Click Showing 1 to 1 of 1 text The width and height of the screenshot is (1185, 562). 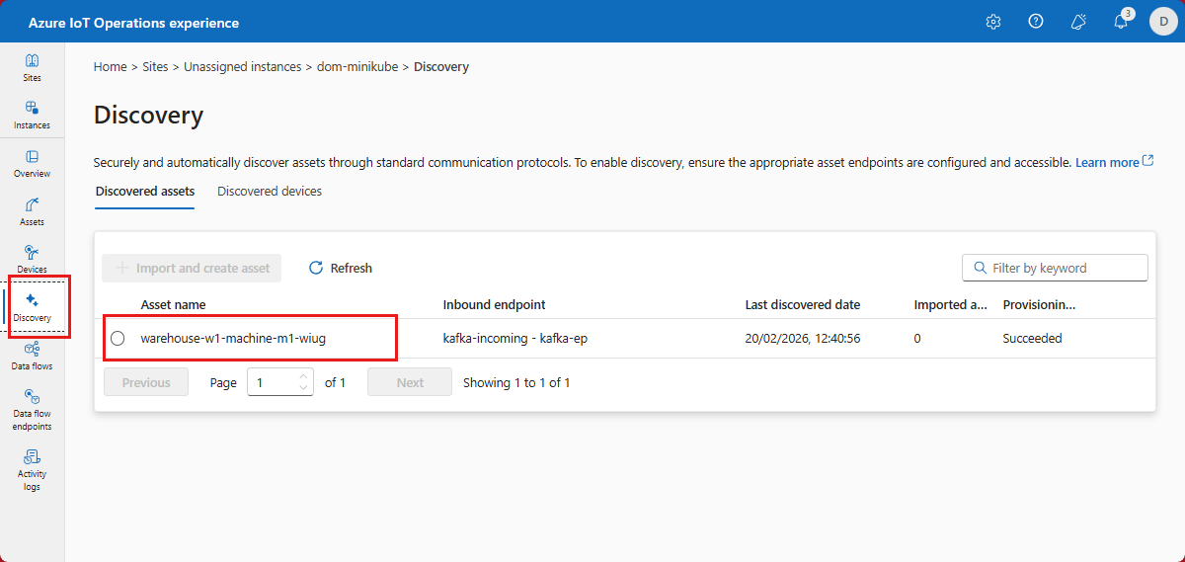(516, 382)
